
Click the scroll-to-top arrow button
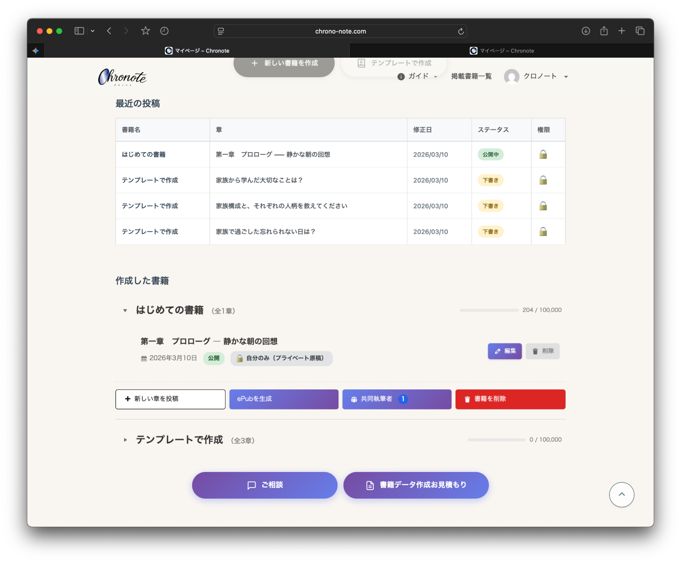(x=621, y=494)
